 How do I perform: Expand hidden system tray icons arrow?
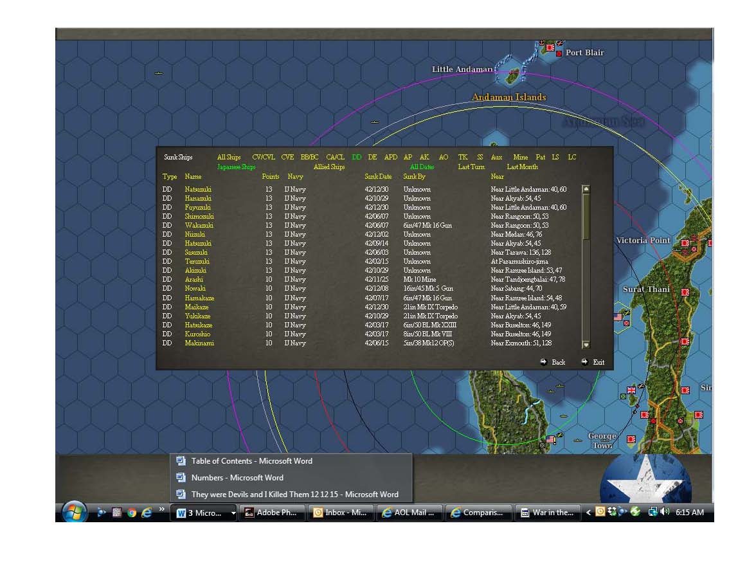pos(588,513)
